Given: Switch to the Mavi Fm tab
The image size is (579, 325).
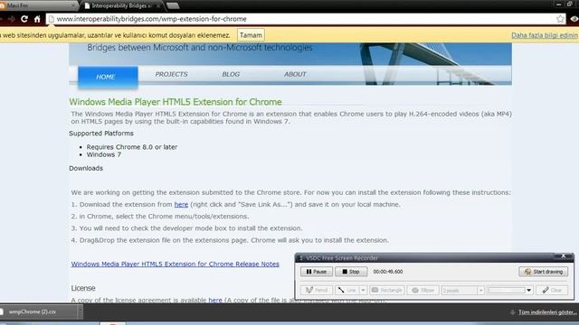Looking at the screenshot, I should coord(37,5).
